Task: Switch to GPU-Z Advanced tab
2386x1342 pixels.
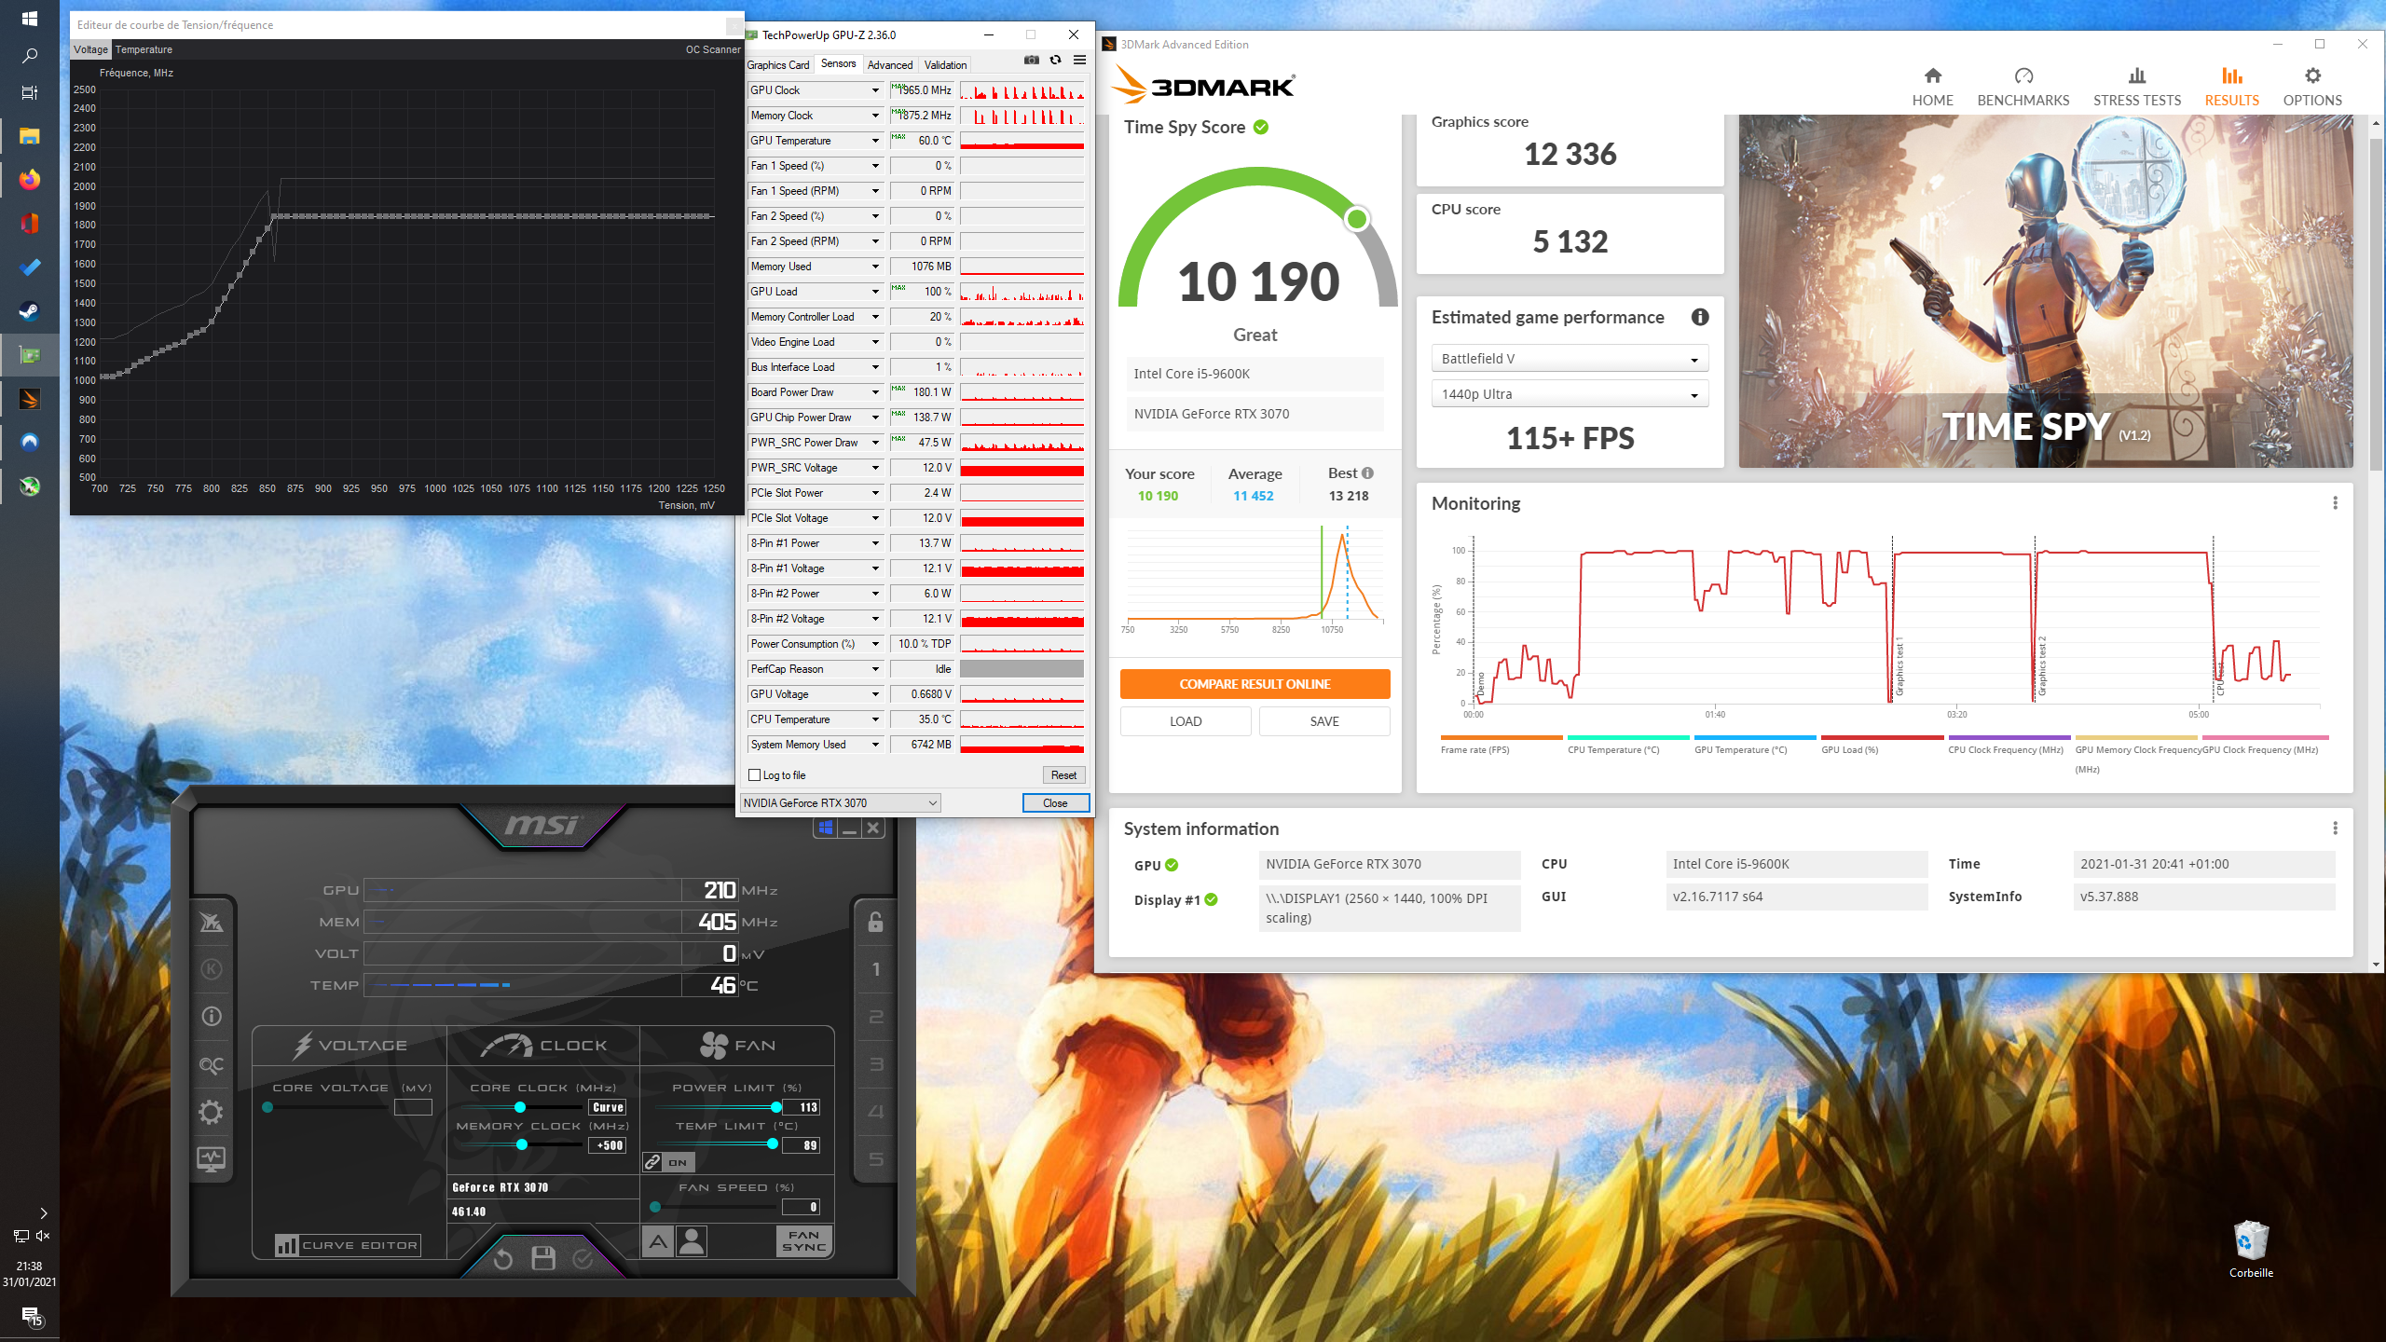Action: [889, 64]
